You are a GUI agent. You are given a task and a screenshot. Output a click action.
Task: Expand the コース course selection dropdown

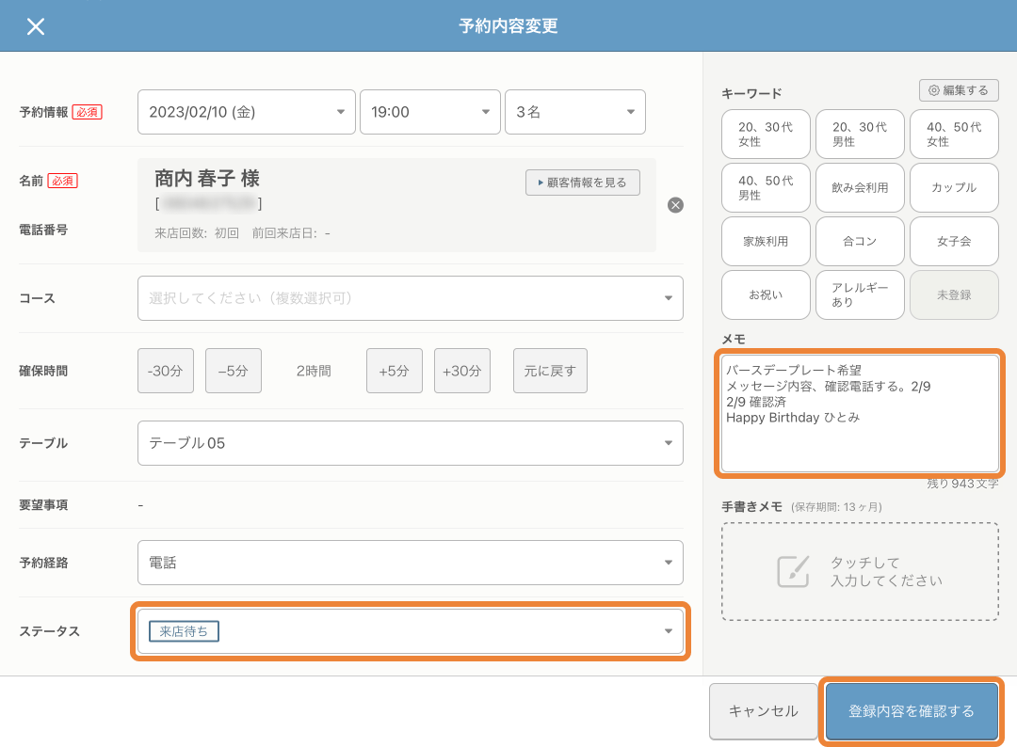(411, 298)
